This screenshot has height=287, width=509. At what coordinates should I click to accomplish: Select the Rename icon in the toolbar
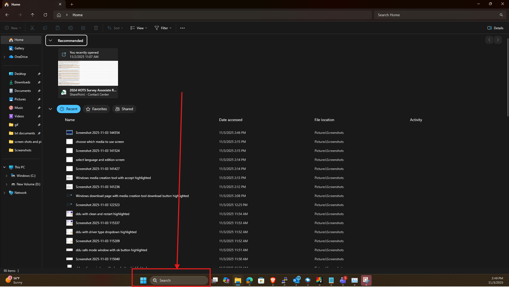70,28
